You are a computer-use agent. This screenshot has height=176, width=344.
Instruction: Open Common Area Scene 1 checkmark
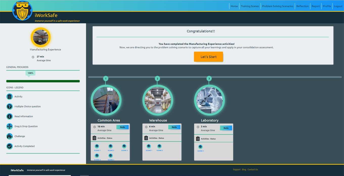97,146
